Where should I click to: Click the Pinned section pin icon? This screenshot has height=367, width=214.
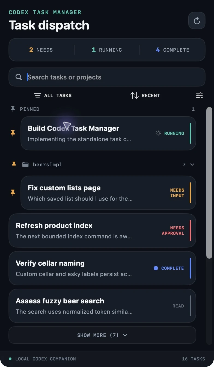pos(13,109)
